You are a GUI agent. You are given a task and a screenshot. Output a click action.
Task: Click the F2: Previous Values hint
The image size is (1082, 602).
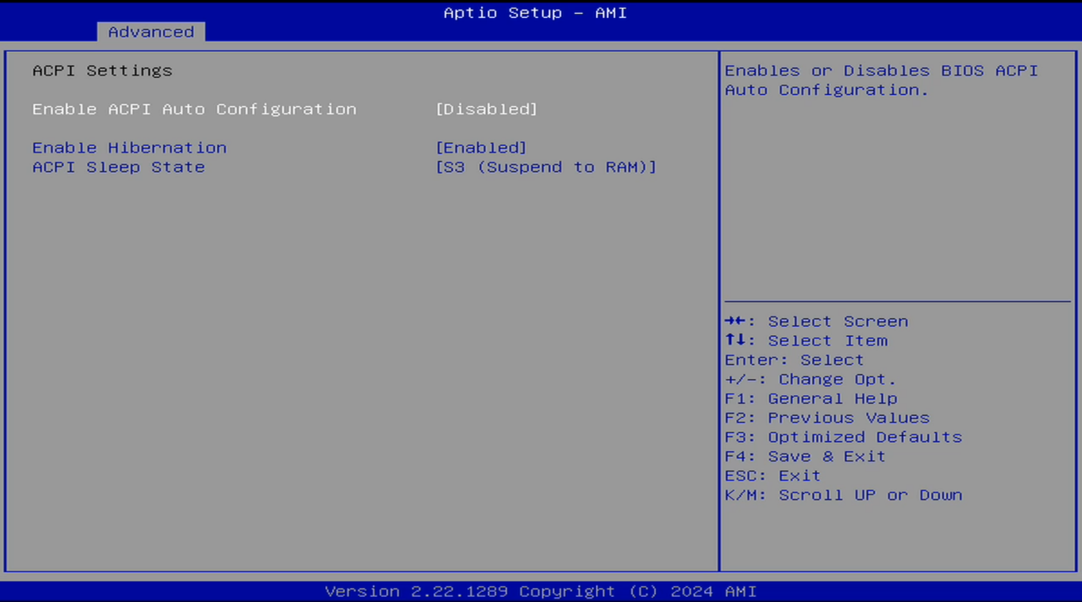tap(826, 418)
